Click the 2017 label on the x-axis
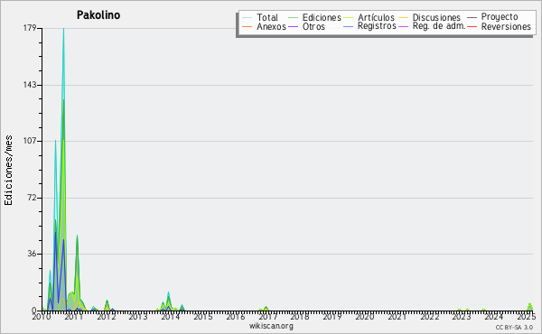The image size is (542, 334). point(267,316)
